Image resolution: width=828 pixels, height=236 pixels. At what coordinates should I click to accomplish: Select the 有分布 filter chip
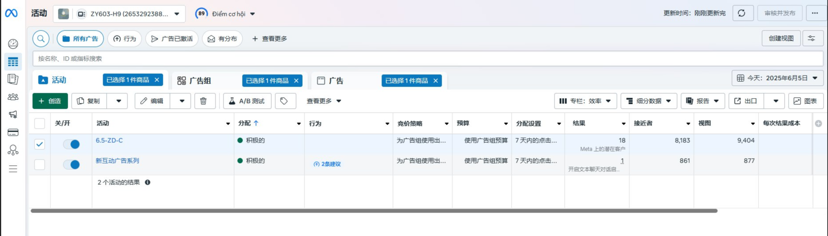(222, 39)
